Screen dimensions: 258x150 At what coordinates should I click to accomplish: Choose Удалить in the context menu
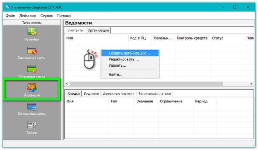click(x=117, y=65)
